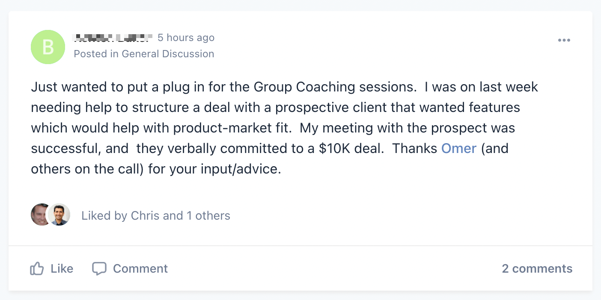
Task: Open the General Discussion category link
Action: [x=168, y=54]
